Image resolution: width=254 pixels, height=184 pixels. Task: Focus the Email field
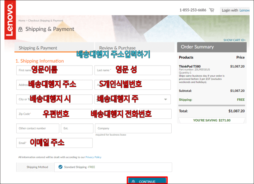point(54,143)
